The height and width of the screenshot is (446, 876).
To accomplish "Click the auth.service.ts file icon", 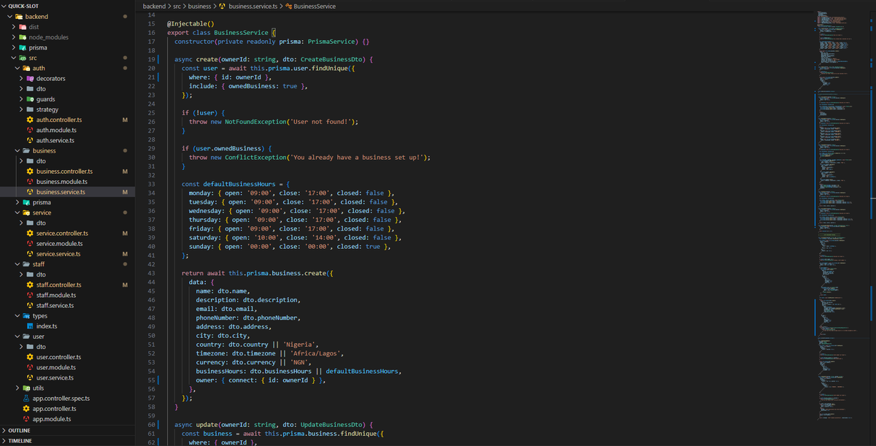I will (30, 140).
